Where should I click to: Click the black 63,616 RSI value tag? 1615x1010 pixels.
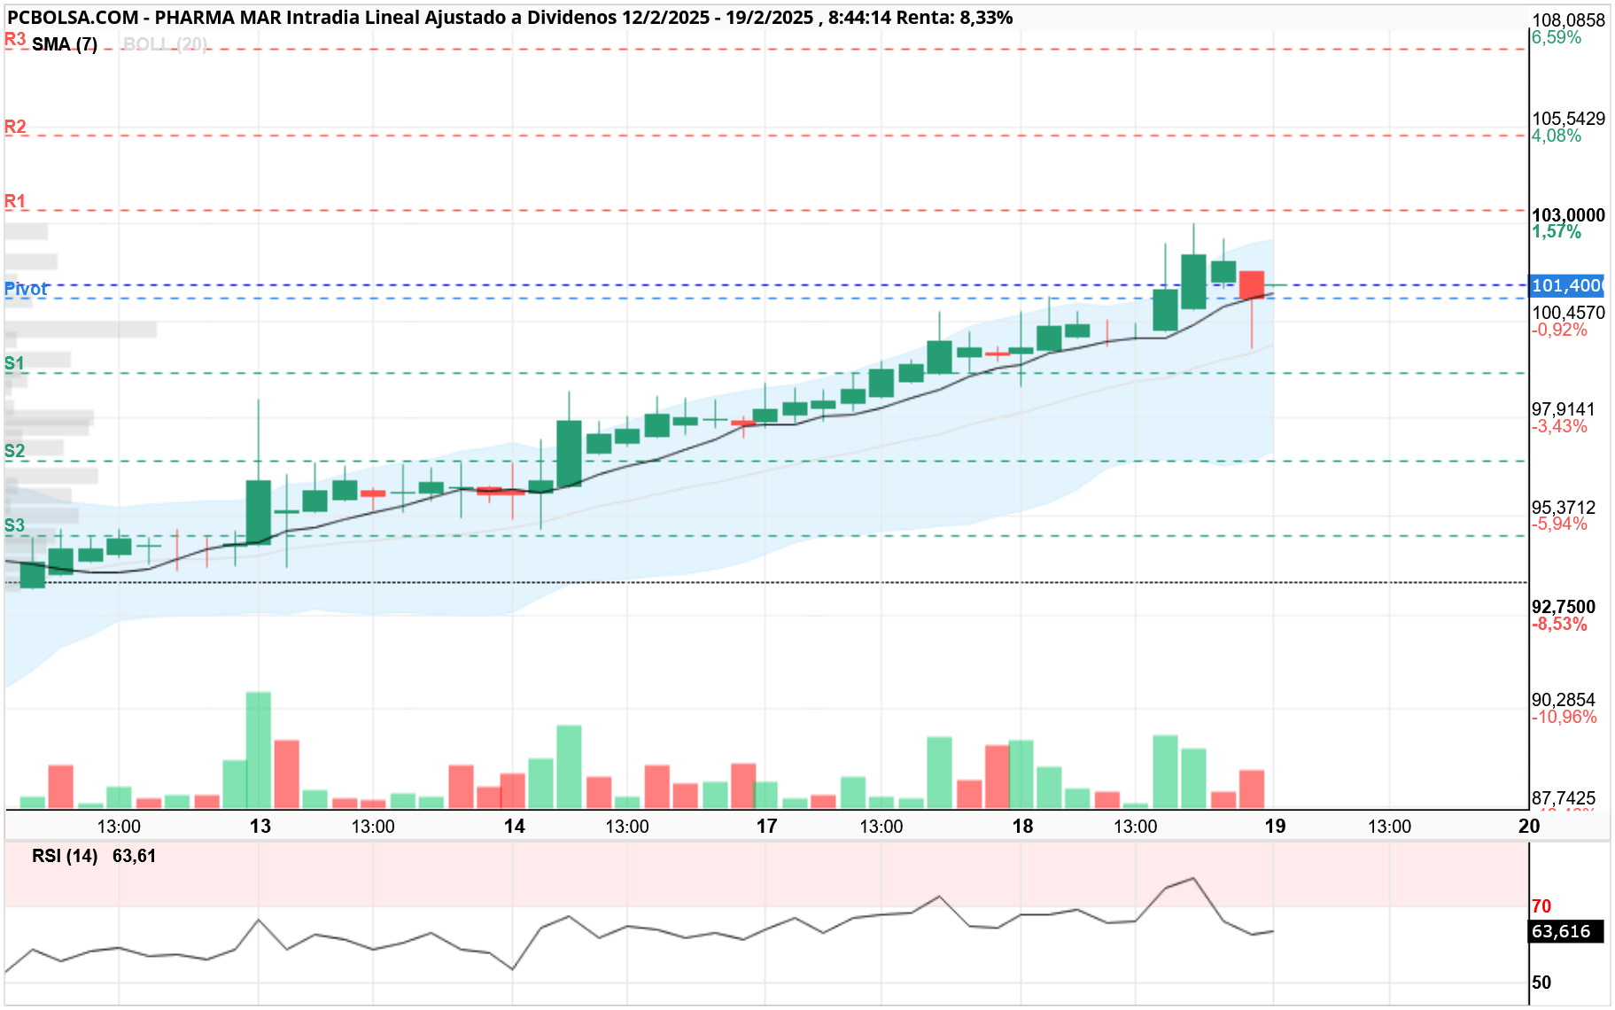tap(1566, 931)
